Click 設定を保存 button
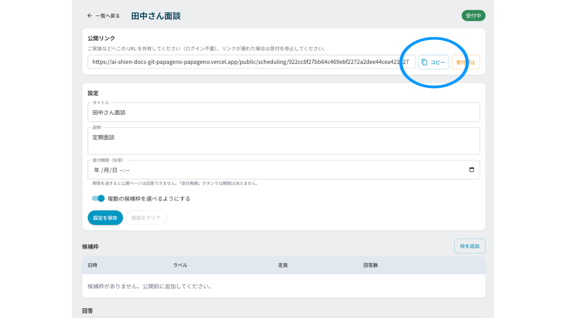This screenshot has width=566, height=318. (x=105, y=218)
